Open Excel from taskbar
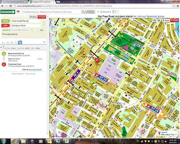180x144 pixels. point(67,141)
